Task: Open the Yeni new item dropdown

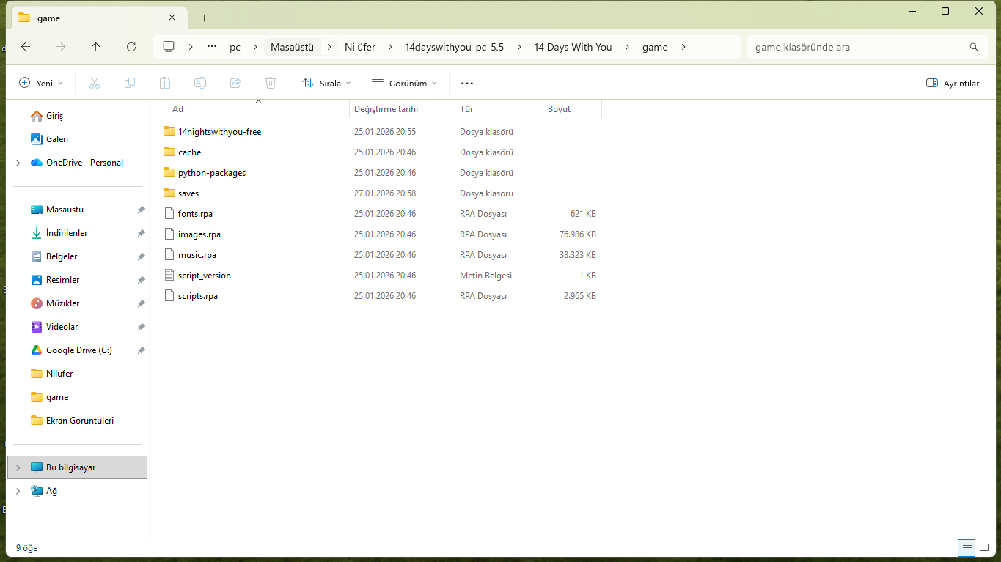Action: coord(41,83)
